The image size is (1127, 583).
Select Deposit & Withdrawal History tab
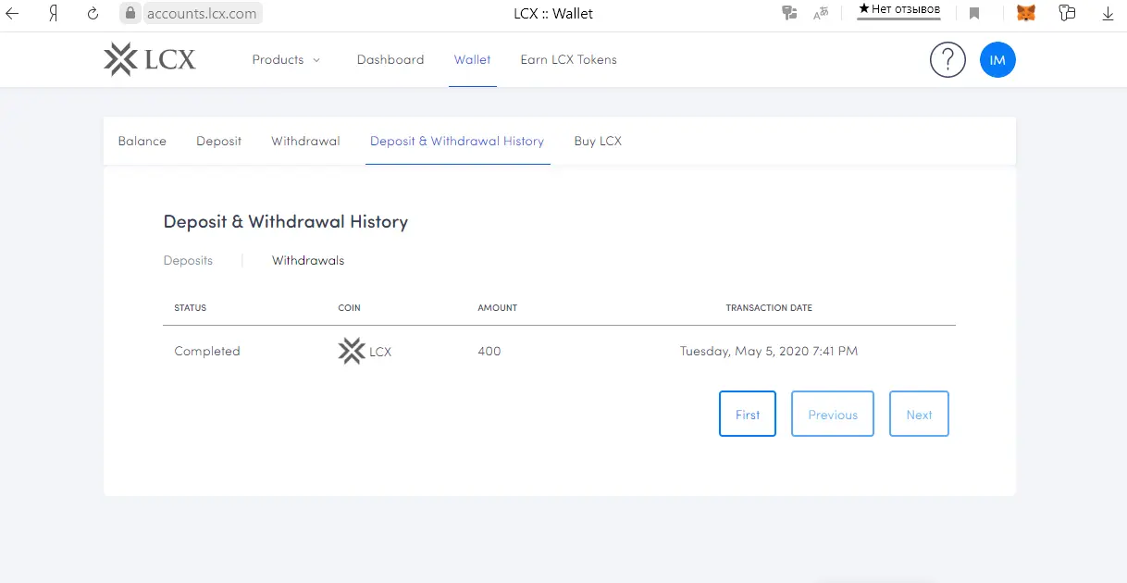(457, 142)
